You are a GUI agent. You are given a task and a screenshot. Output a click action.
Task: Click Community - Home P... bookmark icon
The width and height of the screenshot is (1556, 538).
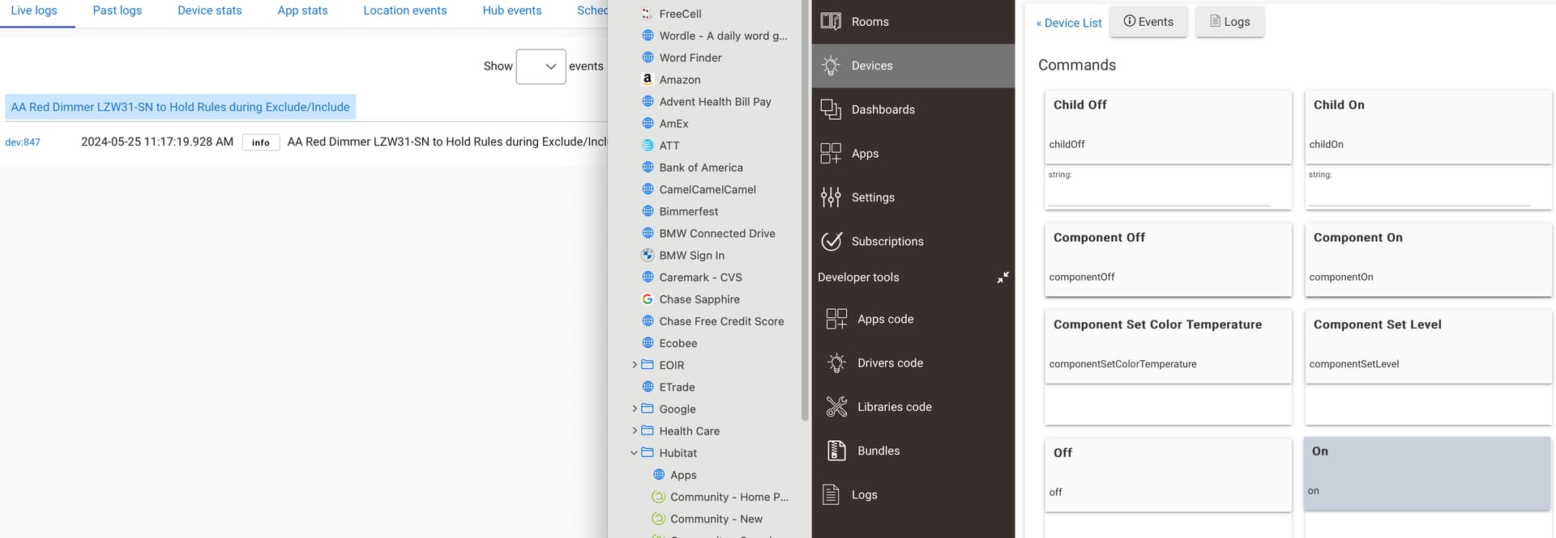659,497
